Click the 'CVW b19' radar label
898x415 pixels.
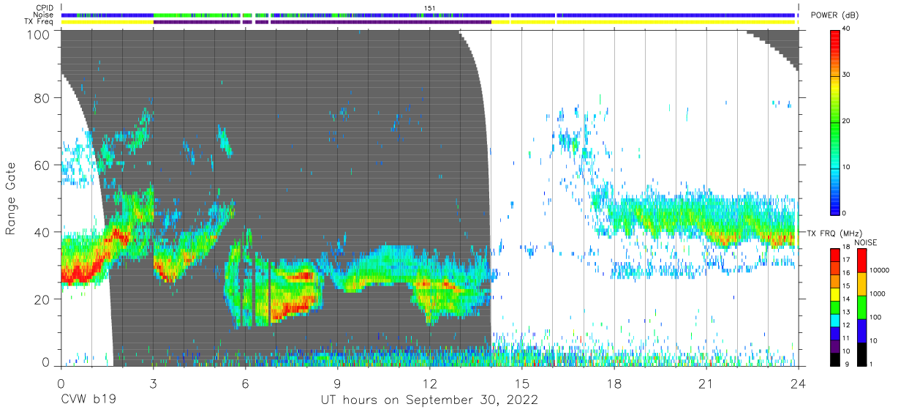[88, 400]
